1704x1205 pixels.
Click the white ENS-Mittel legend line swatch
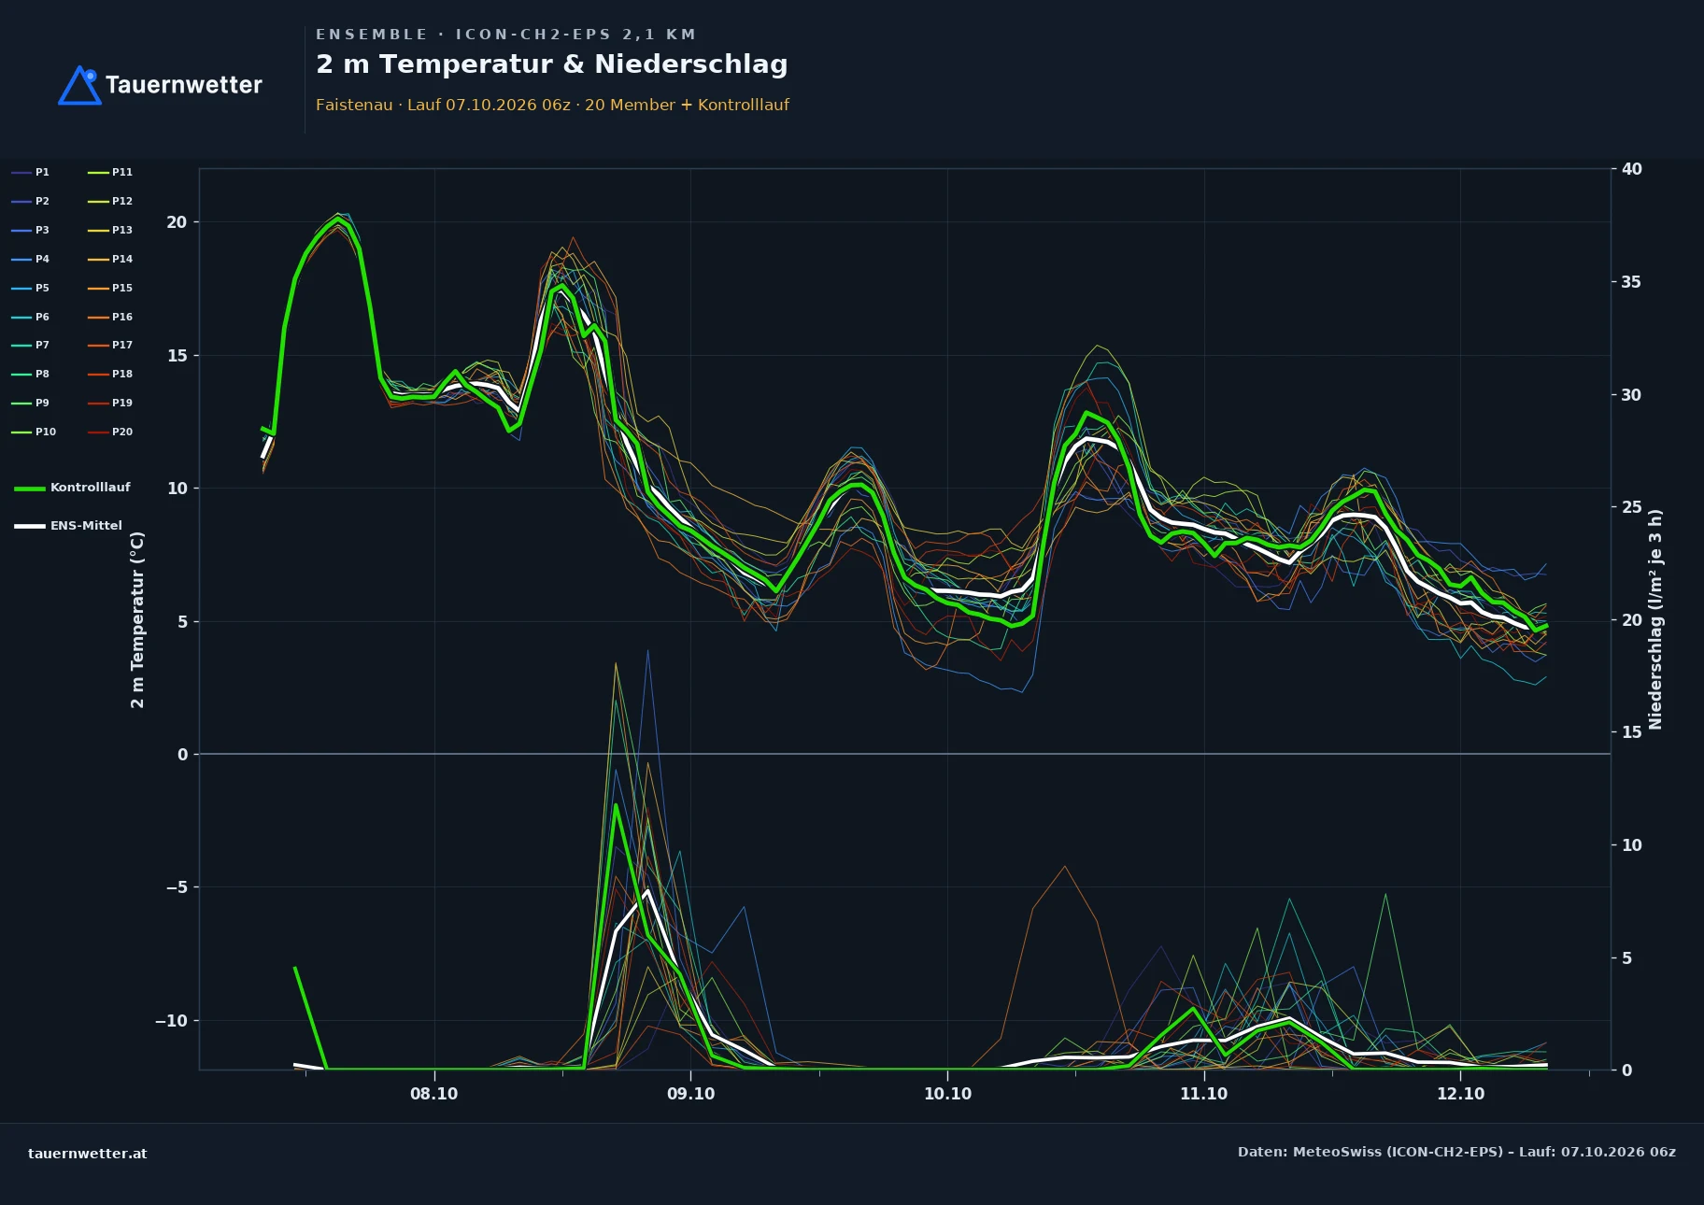[x=30, y=527]
